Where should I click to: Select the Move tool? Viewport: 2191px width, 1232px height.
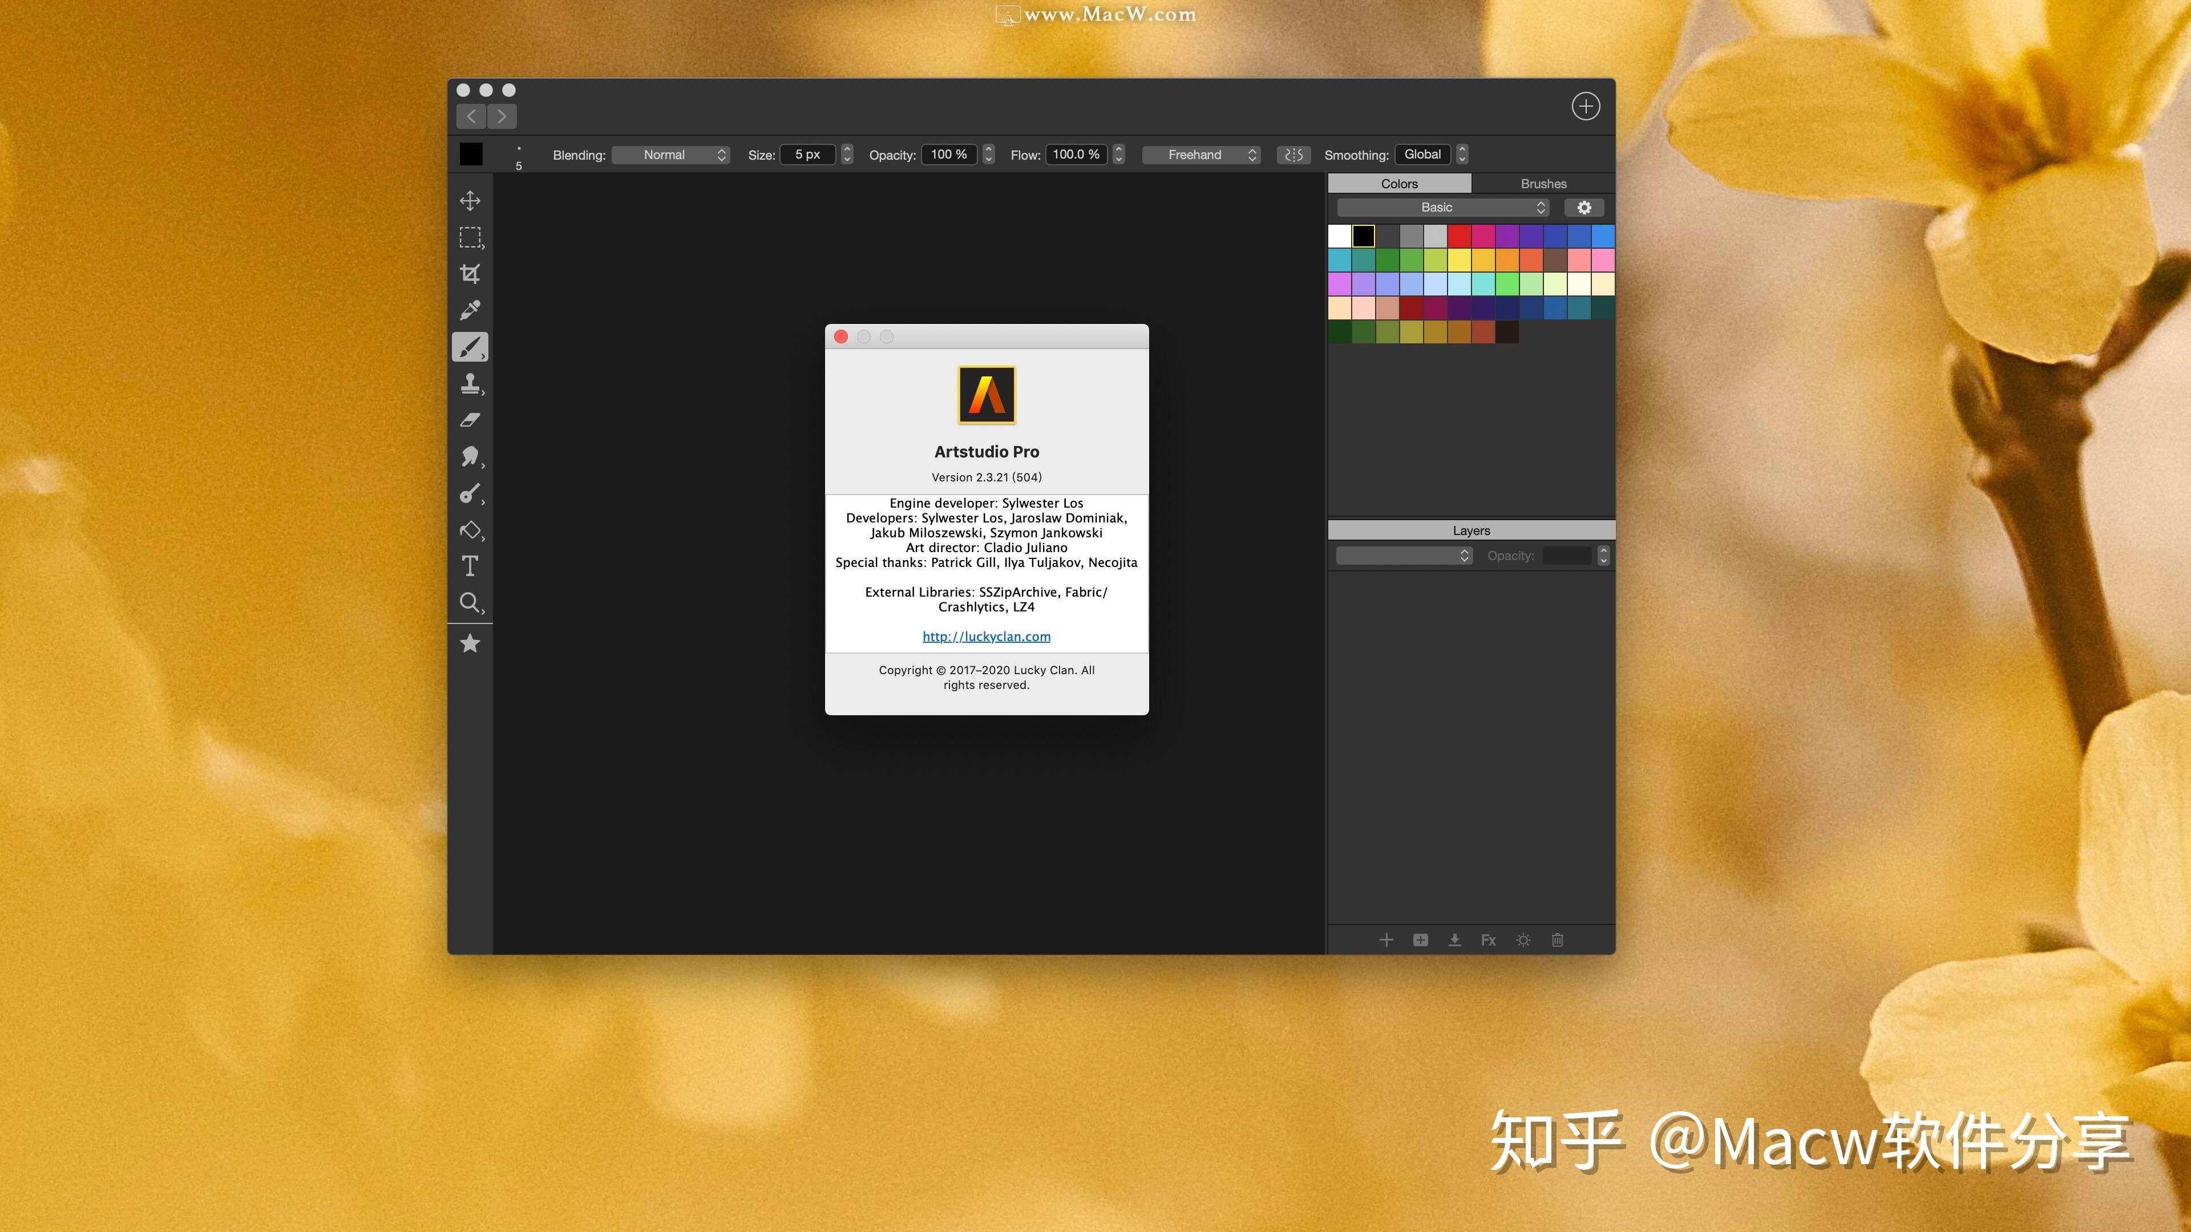click(x=470, y=201)
